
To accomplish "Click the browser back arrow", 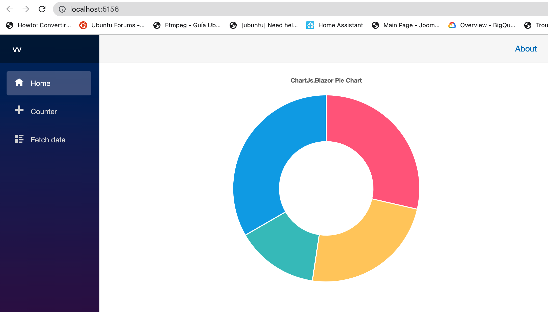I will 10,9.
